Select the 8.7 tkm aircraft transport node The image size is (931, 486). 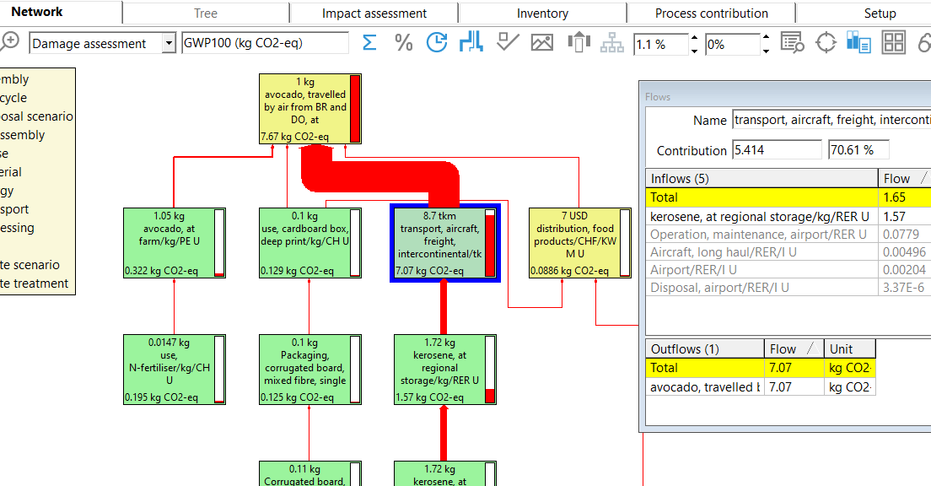[445, 242]
